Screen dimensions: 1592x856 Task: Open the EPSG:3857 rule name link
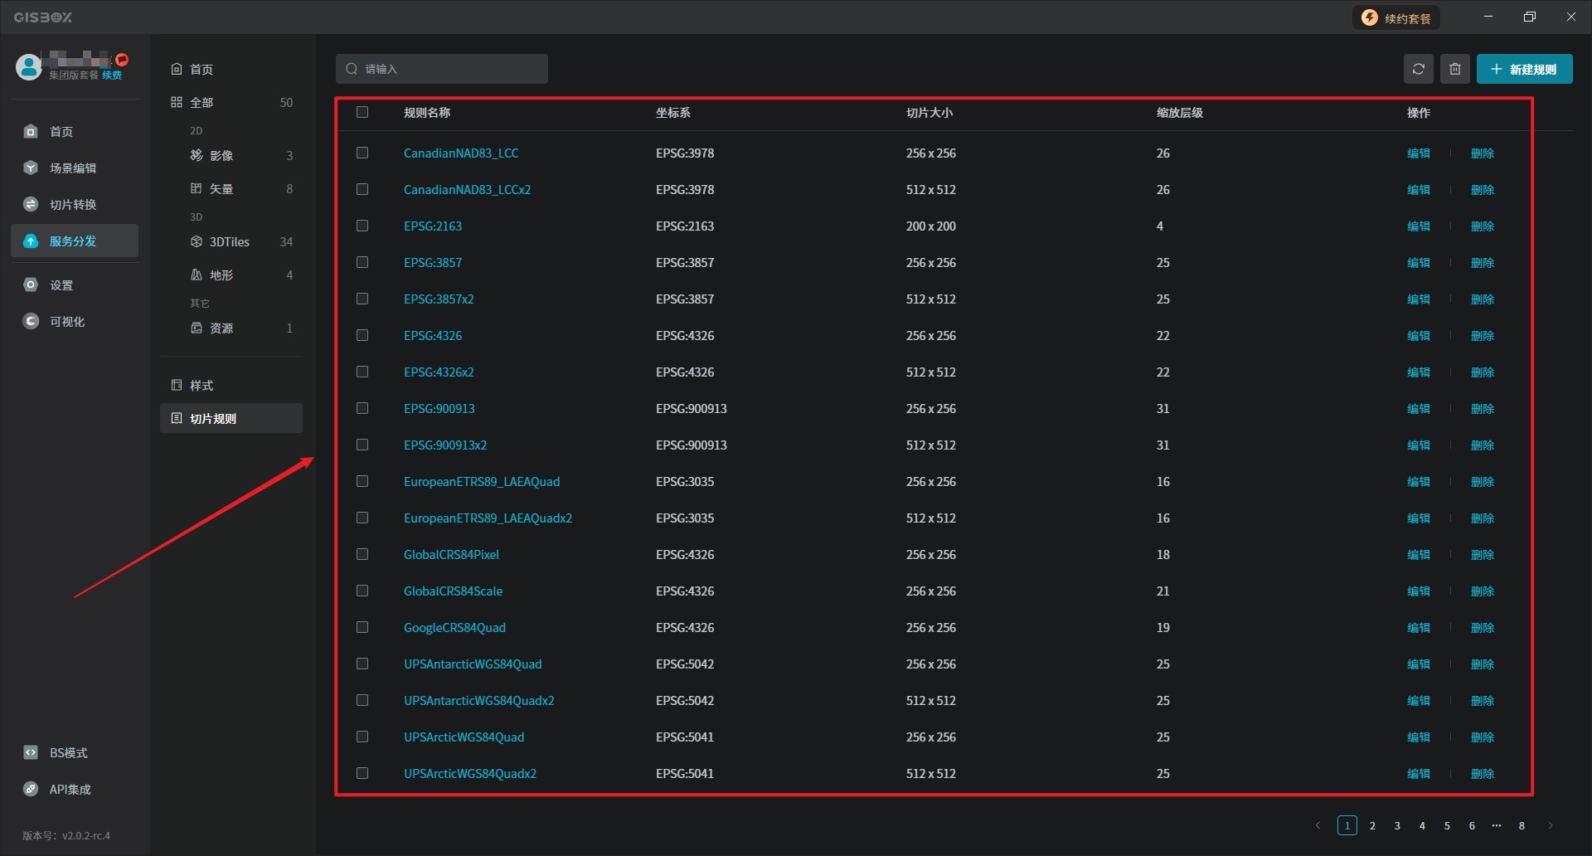pyautogui.click(x=433, y=263)
